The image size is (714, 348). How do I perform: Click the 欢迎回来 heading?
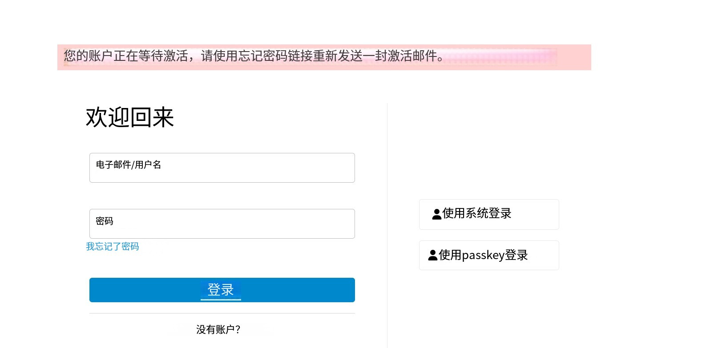130,117
